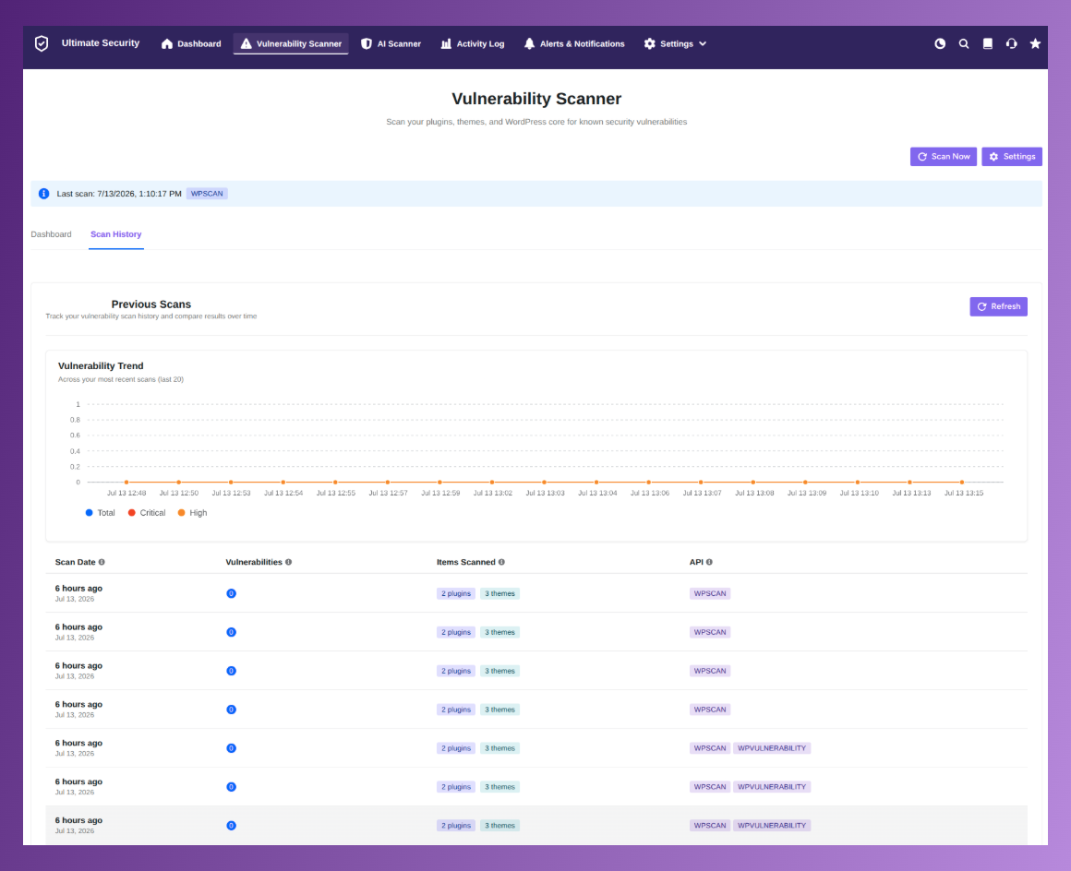The width and height of the screenshot is (1071, 871).
Task: Click the Previous Scans heading
Action: tap(150, 304)
